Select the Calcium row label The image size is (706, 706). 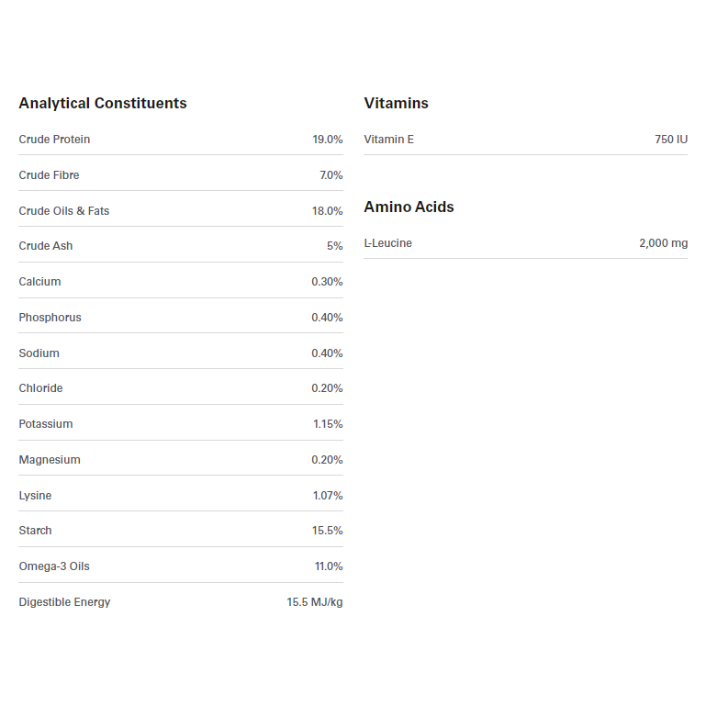(x=39, y=282)
